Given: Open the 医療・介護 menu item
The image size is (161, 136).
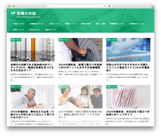Looking at the screenshot, I should pyautogui.click(x=100, y=24).
